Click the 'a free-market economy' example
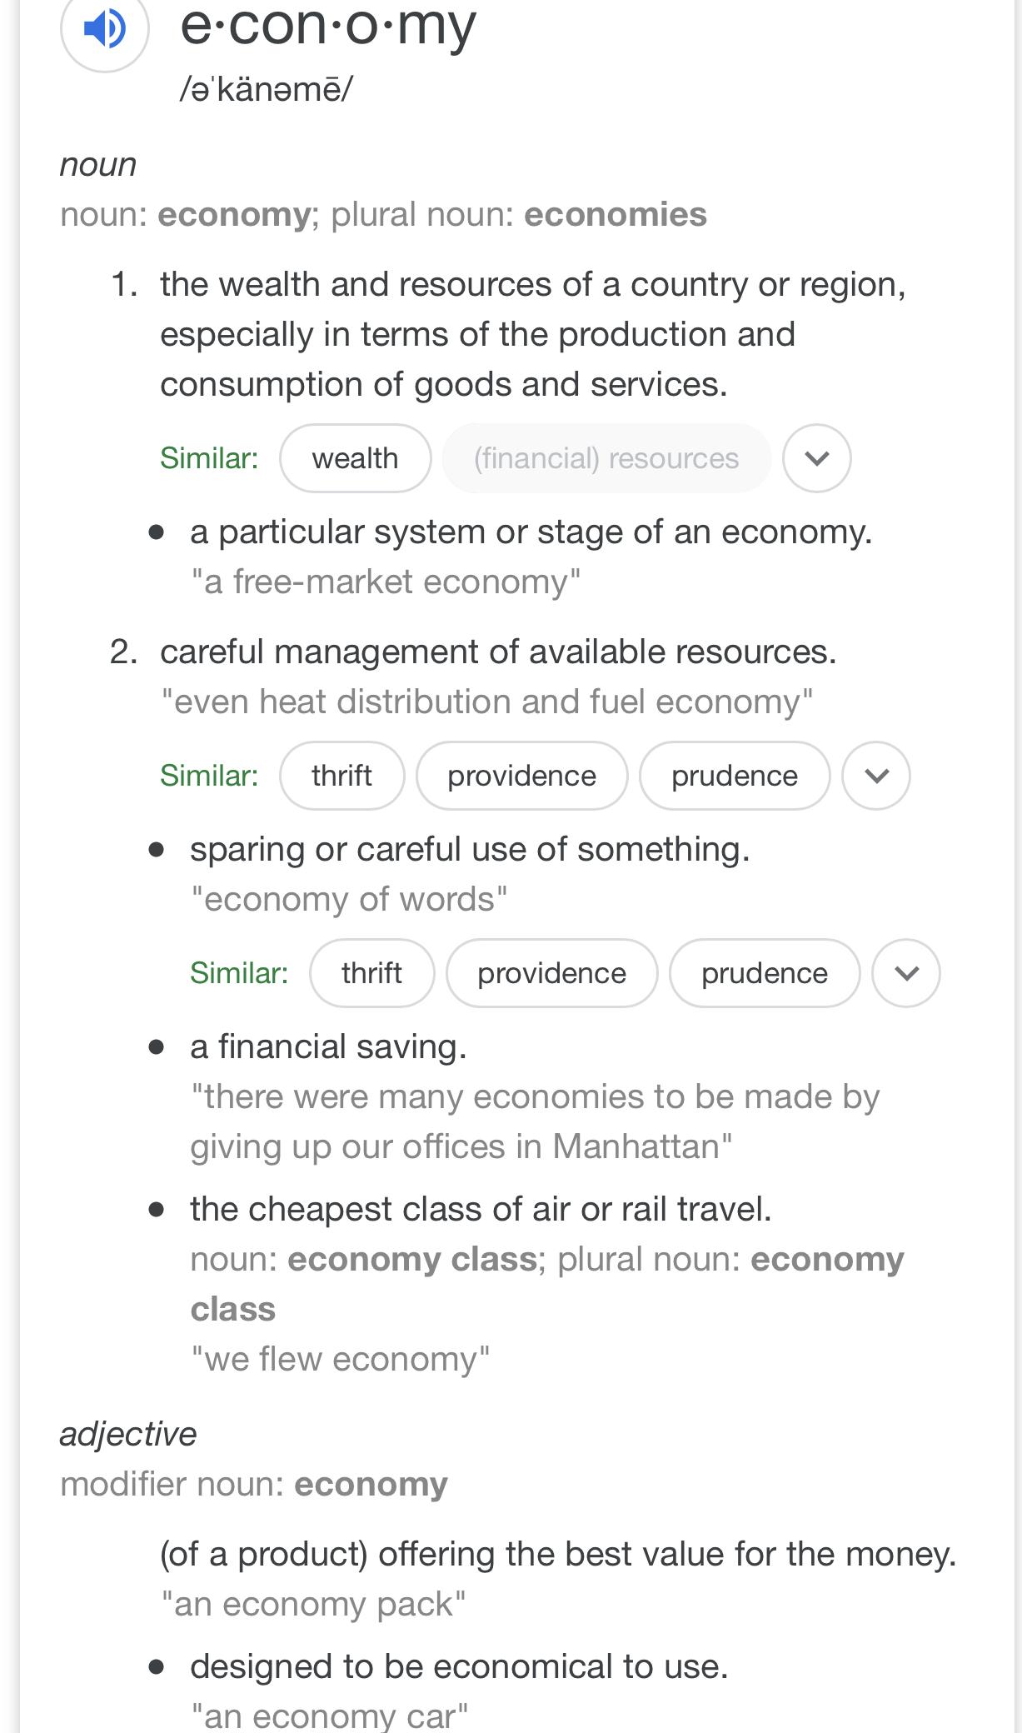 tap(386, 582)
